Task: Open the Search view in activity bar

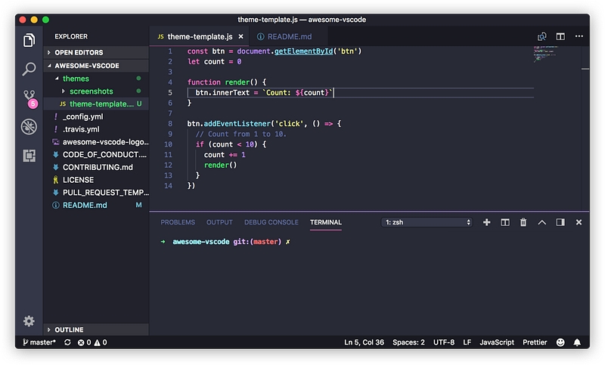Action: point(29,69)
